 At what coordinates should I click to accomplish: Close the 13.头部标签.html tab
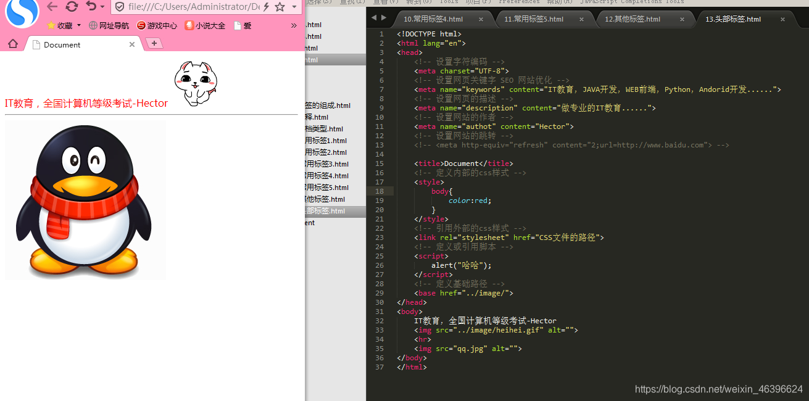(x=783, y=19)
